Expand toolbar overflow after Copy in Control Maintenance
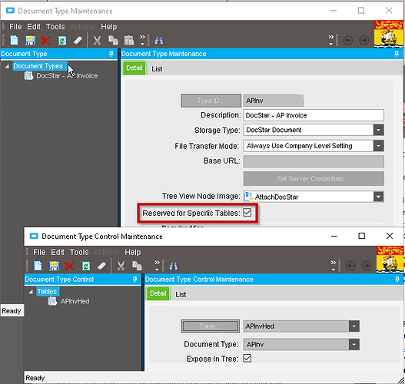 coord(157,266)
